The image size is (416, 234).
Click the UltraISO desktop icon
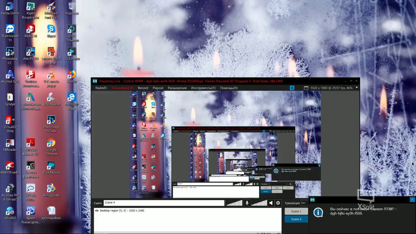pyautogui.click(x=10, y=213)
